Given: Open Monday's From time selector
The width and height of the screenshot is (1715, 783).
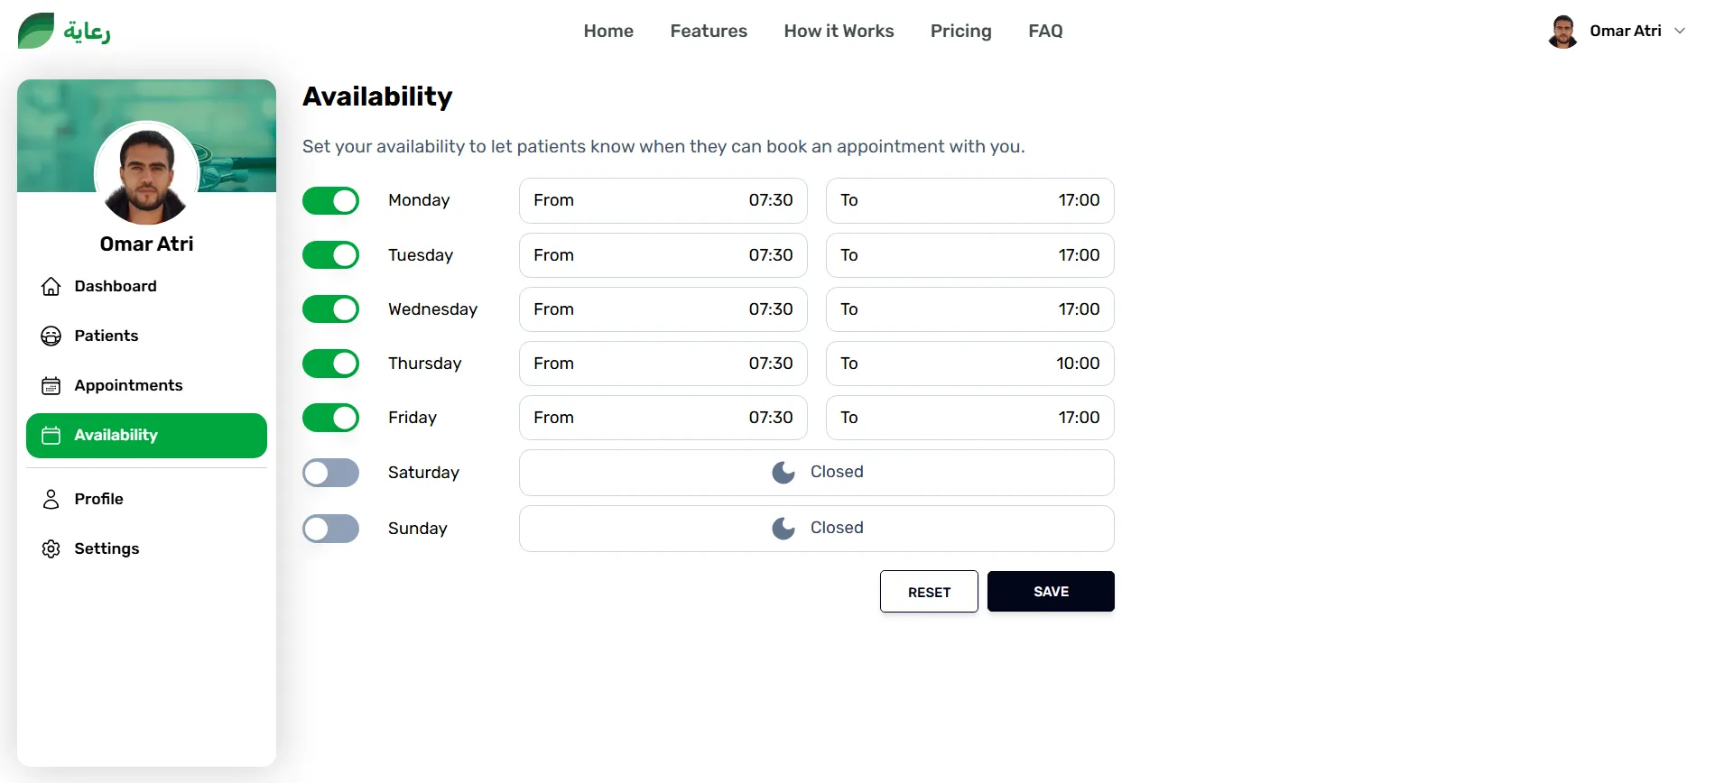Looking at the screenshot, I should (x=663, y=200).
